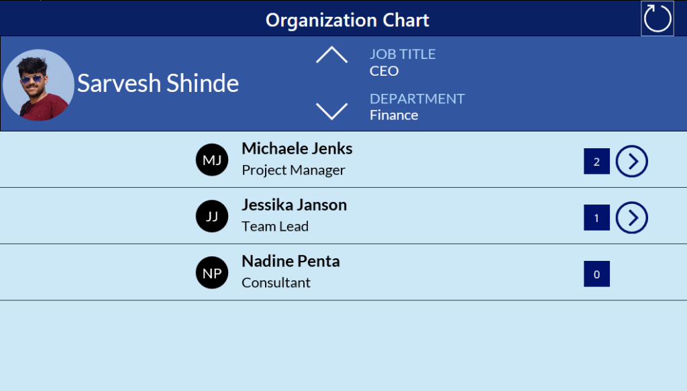687x391 pixels.
Task: Click Sarvesh Shinde's profile photo
Action: point(38,82)
